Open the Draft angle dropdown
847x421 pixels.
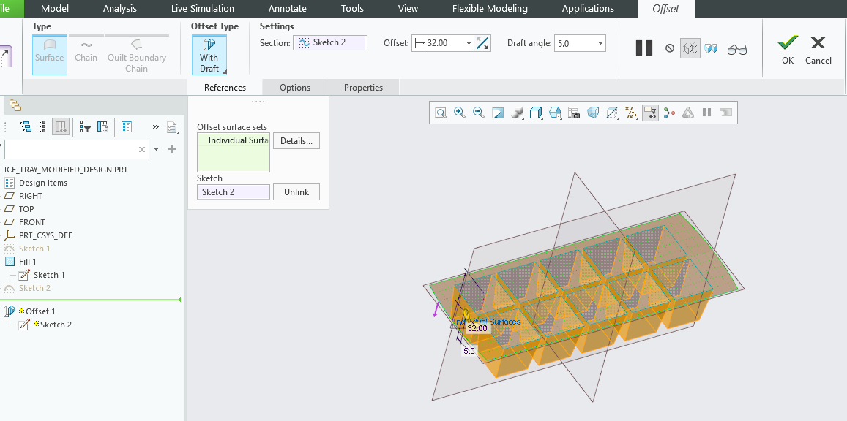click(x=601, y=44)
